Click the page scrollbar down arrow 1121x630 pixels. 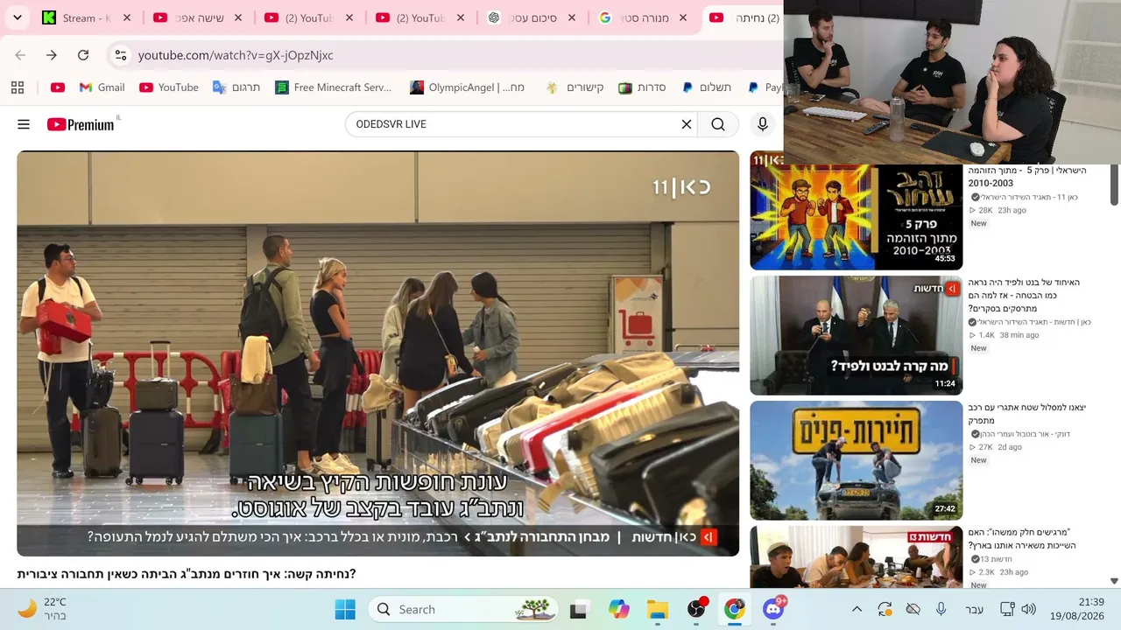[1114, 581]
